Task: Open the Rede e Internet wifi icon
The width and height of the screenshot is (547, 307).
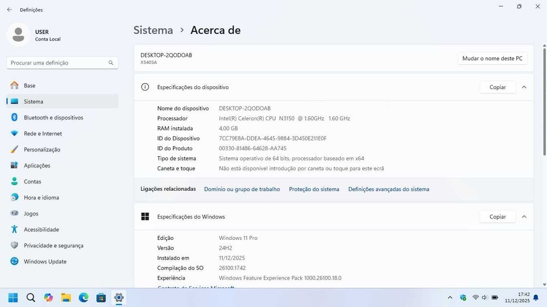Action: click(x=14, y=133)
